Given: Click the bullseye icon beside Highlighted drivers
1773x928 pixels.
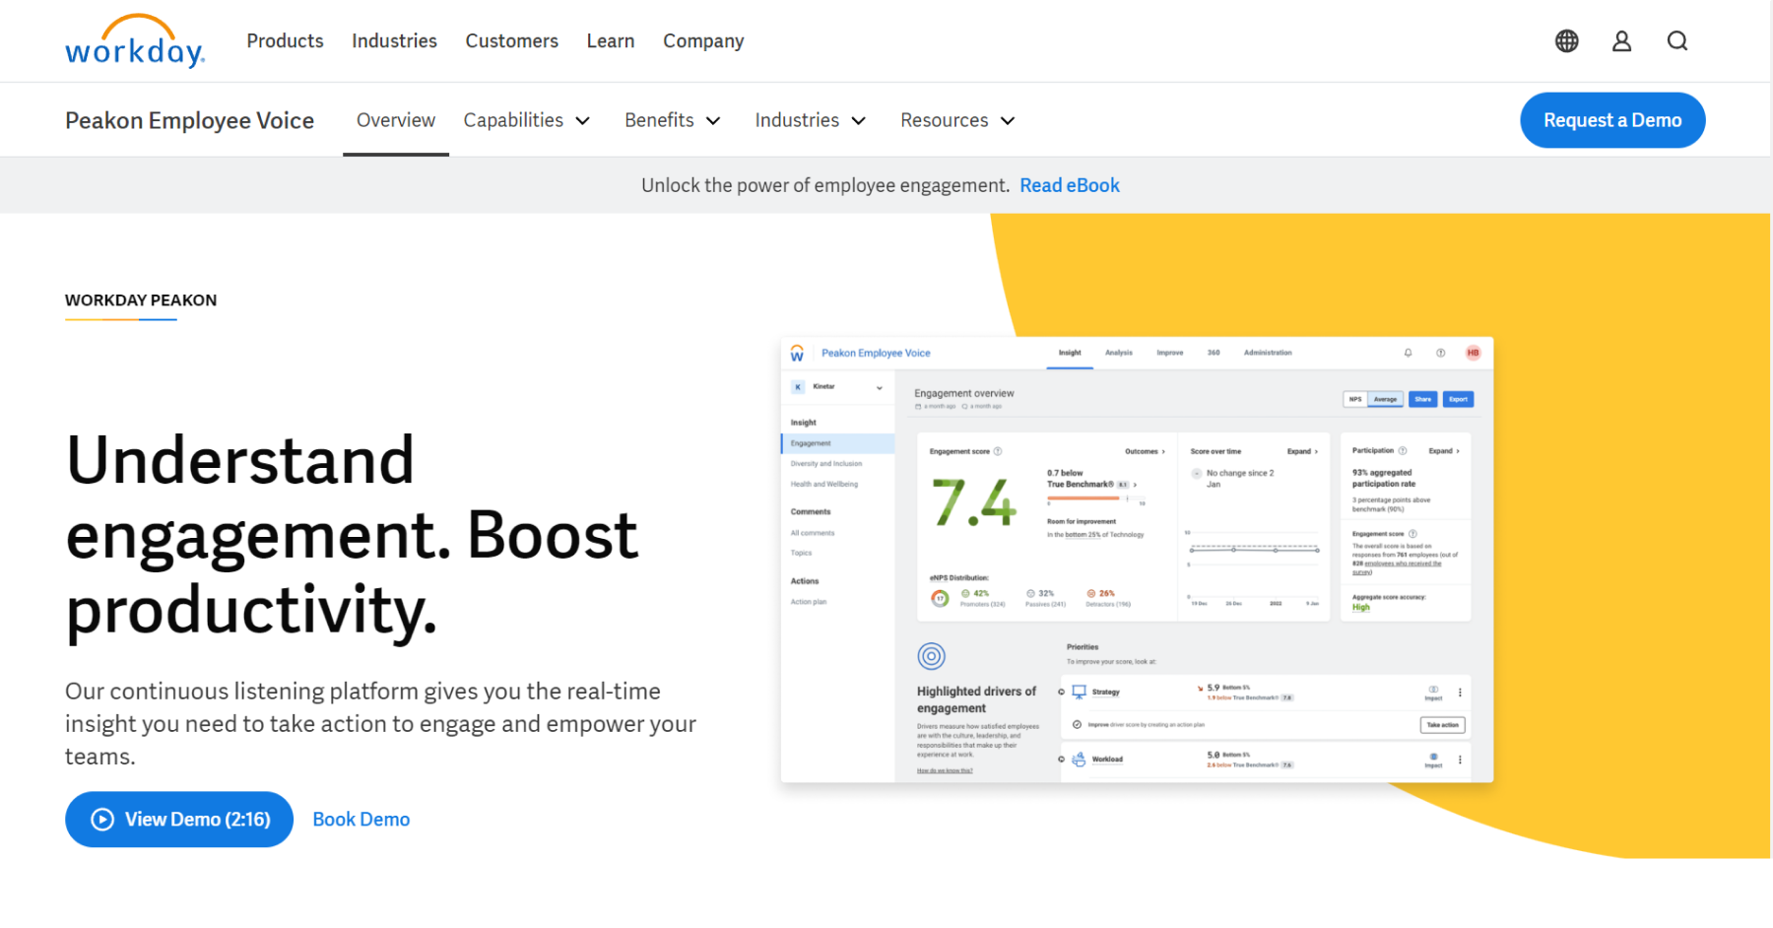Looking at the screenshot, I should click(931, 655).
